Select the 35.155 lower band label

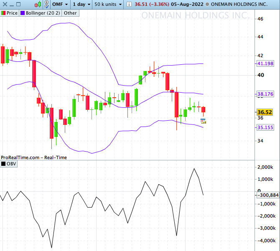(x=265, y=127)
